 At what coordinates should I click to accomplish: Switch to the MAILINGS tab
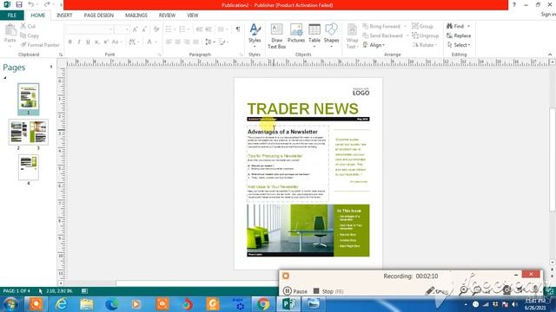pos(136,16)
